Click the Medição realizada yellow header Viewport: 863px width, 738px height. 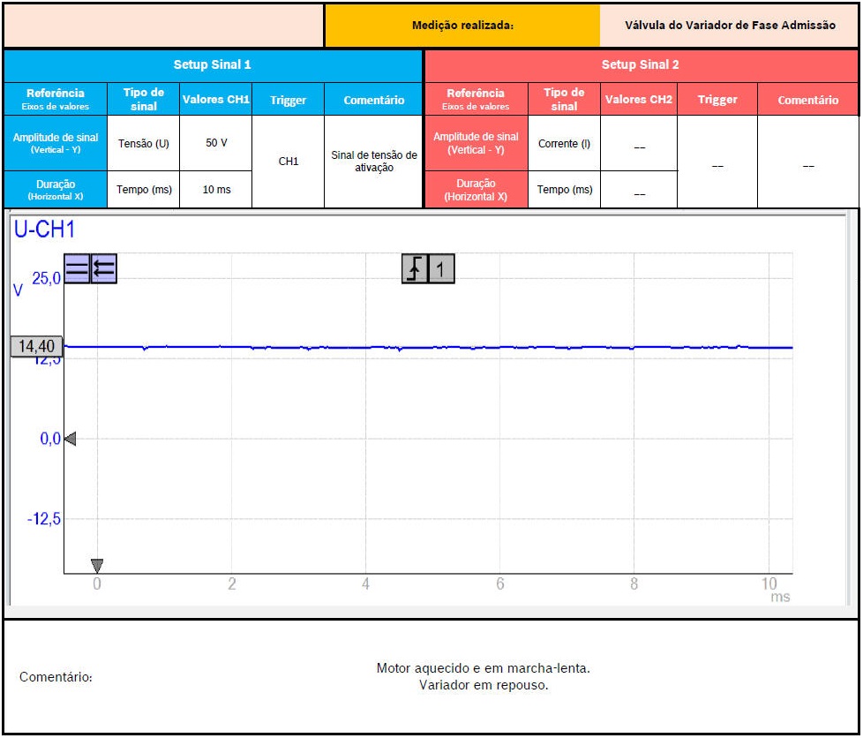click(462, 26)
